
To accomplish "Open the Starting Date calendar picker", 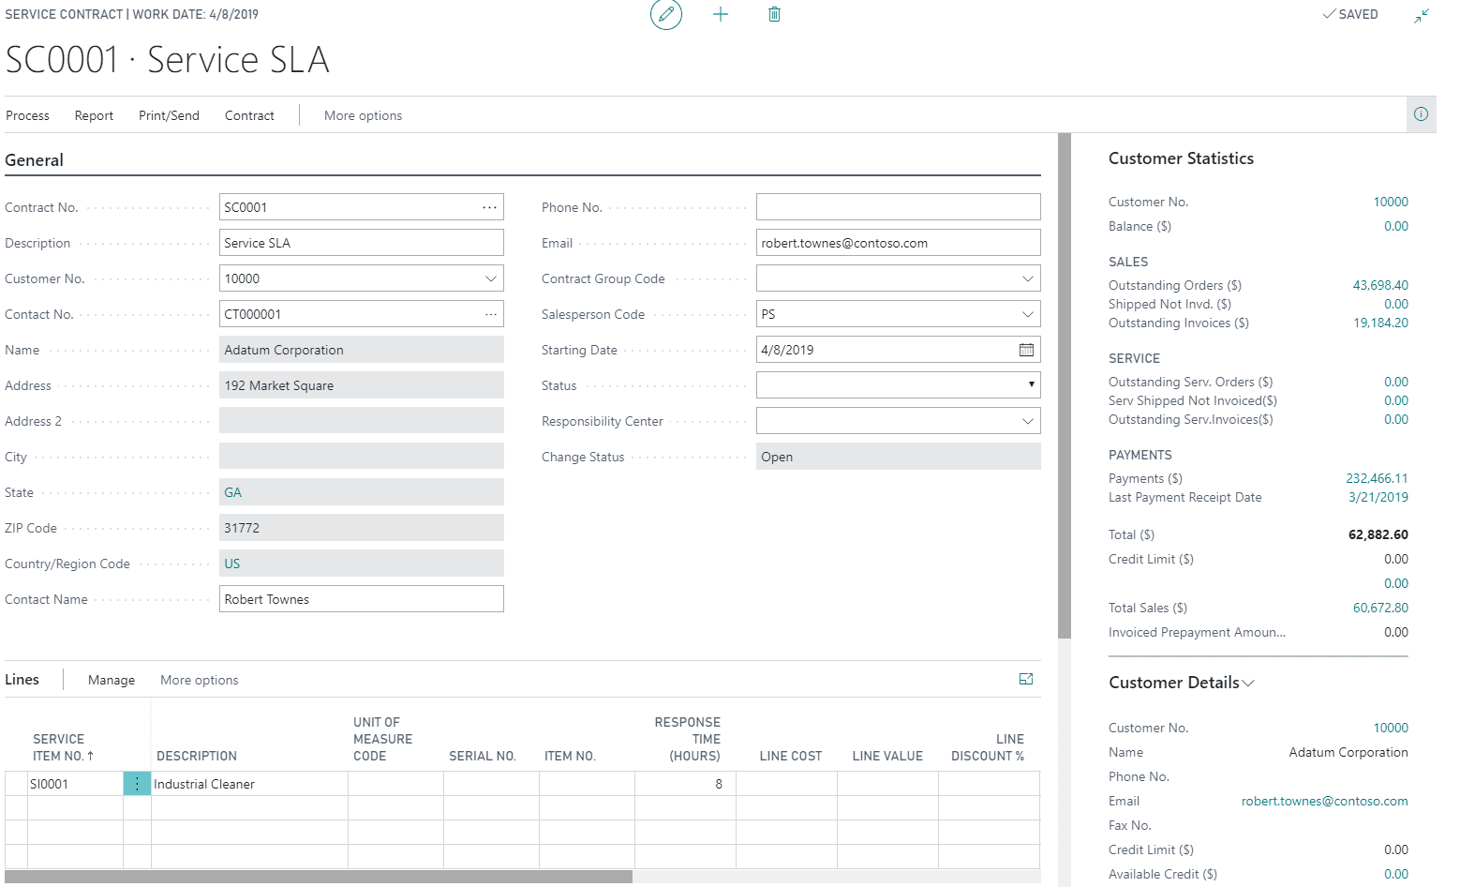I will pyautogui.click(x=1026, y=349).
